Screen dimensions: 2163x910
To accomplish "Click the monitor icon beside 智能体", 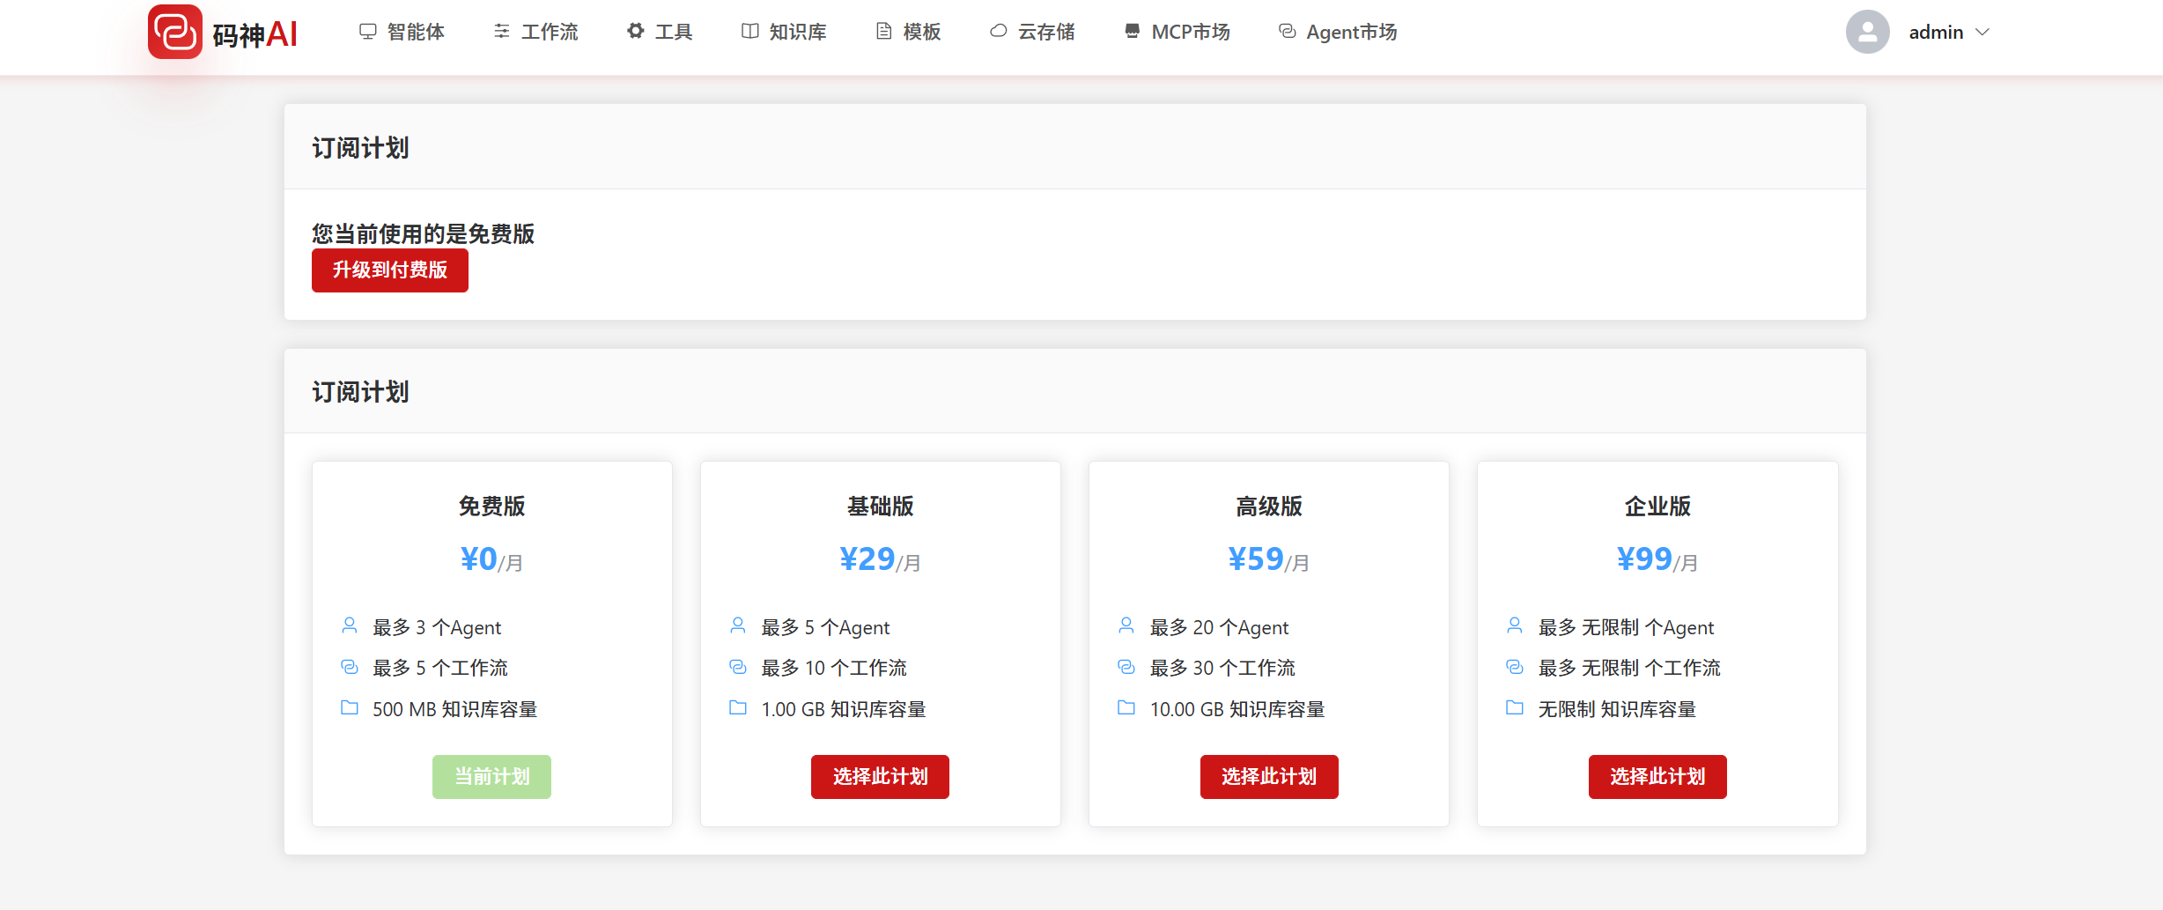I will pos(367,32).
